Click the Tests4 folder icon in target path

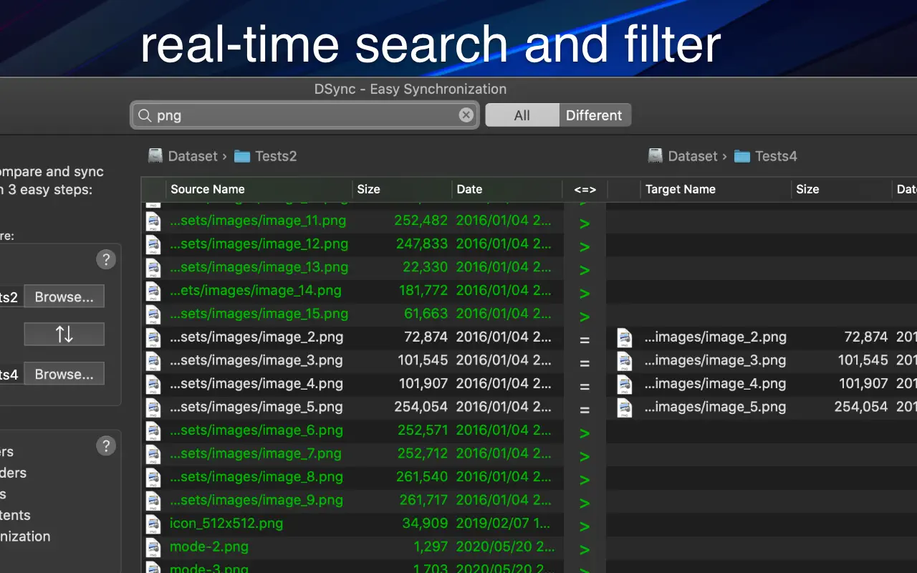(742, 156)
